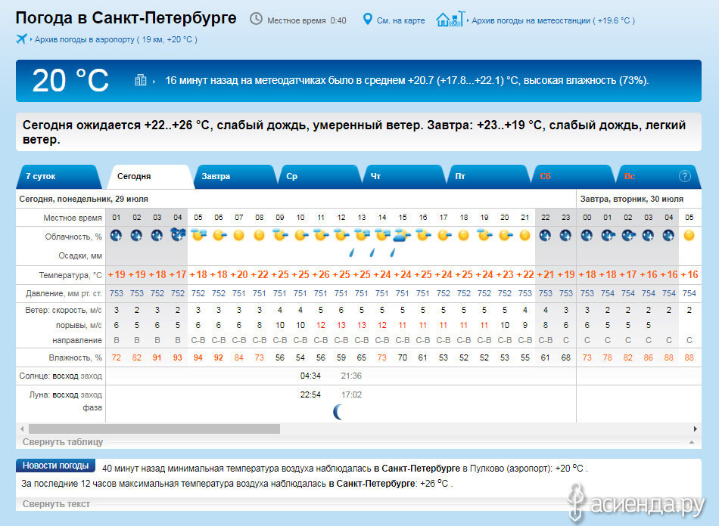Viewport: 719px width, 526px height.
Task: Open the Ср forecast tab
Action: pyautogui.click(x=319, y=177)
